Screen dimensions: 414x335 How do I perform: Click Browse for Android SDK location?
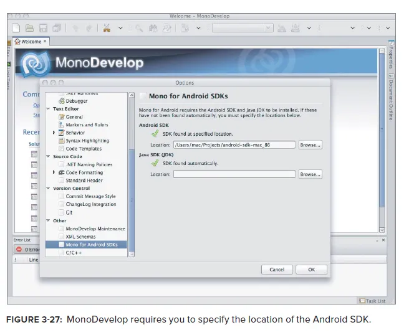(310, 145)
